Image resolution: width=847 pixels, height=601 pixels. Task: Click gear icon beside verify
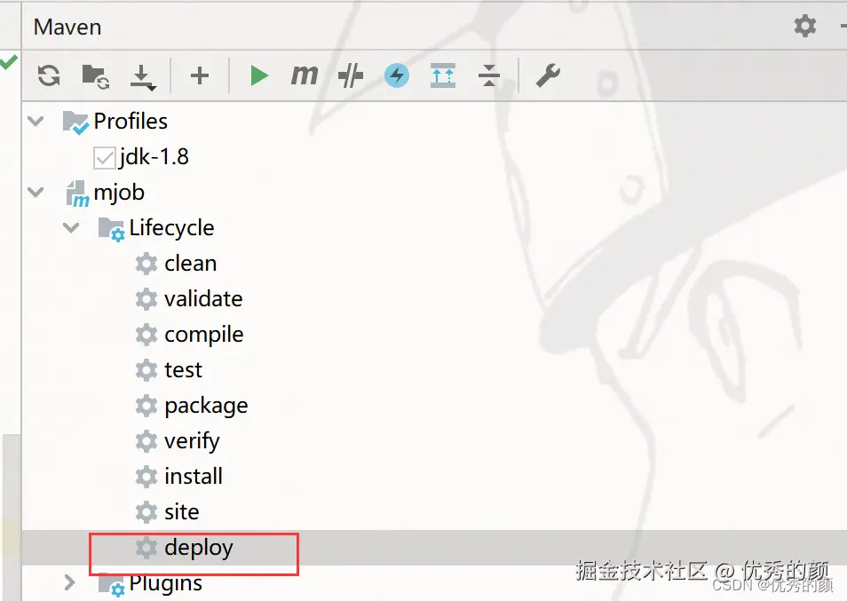(x=146, y=441)
